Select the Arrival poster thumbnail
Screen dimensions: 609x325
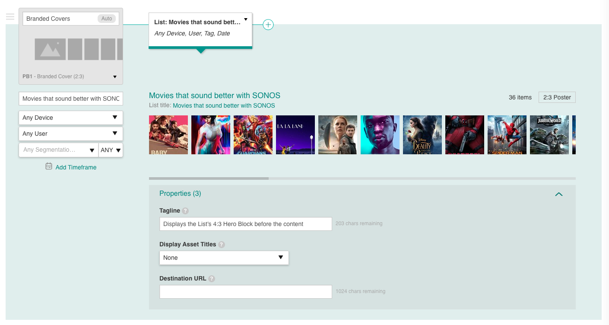pyautogui.click(x=338, y=135)
